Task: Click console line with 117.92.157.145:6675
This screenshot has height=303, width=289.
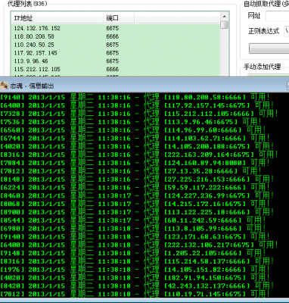Action: 137,105
